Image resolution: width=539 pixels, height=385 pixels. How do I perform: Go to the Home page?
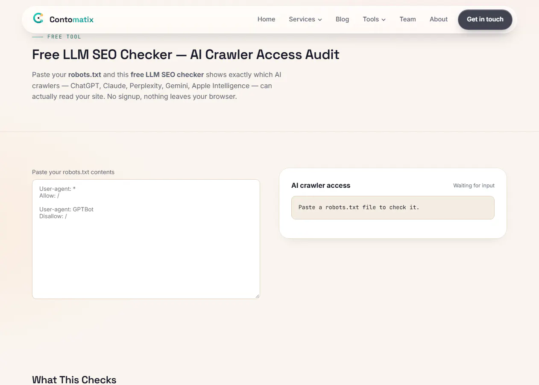[x=266, y=19]
